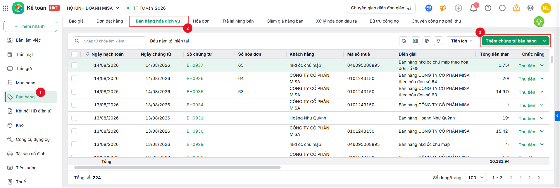This screenshot has height=188, width=560.
Task: Expand the arrow beside Thêm chứng từ bán hàng
Action: [x=545, y=41]
